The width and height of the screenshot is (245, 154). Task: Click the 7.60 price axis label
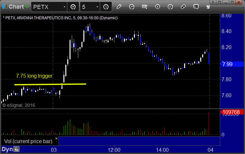[226, 96]
